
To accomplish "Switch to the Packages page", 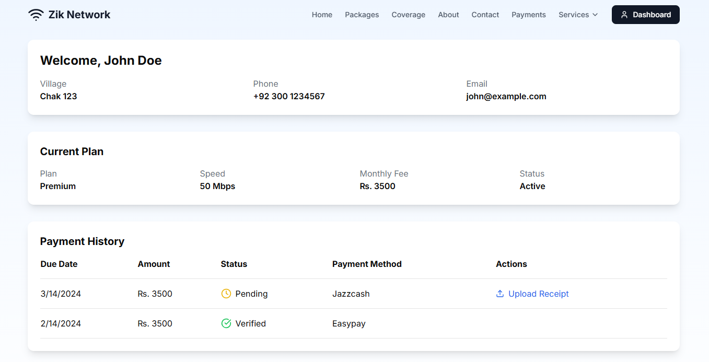I will pyautogui.click(x=362, y=15).
